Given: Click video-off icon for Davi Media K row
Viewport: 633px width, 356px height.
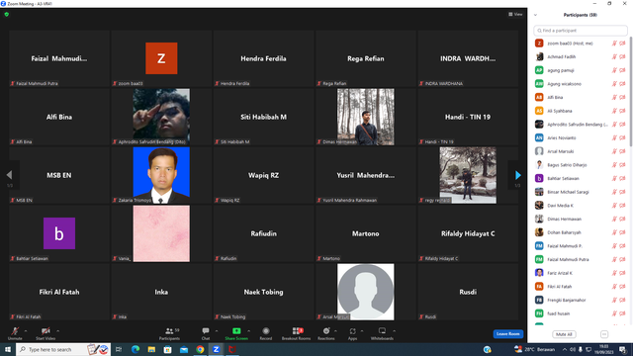Looking at the screenshot, I should (622, 206).
